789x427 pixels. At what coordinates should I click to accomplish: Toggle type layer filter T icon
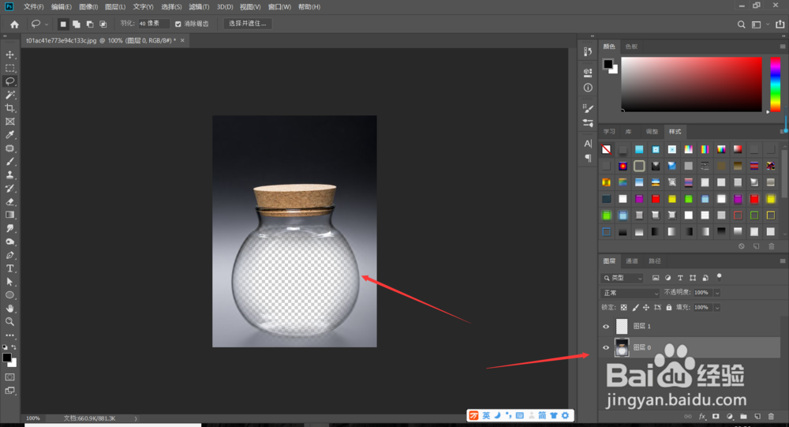click(x=680, y=278)
